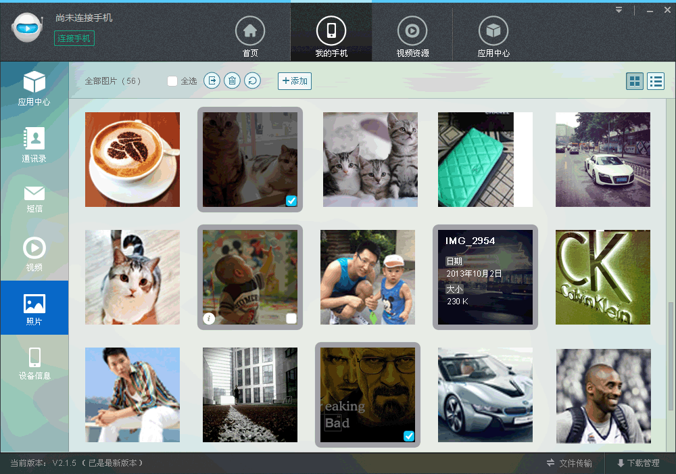Click the refresh photos icon
Image resolution: width=676 pixels, height=474 pixels.
[252, 81]
